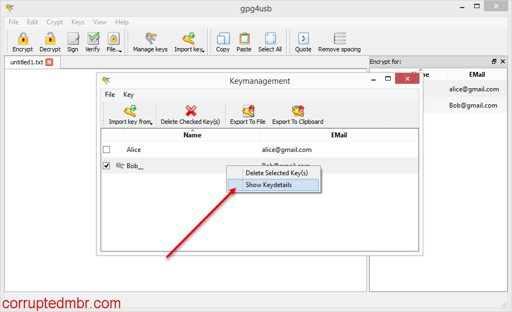Check the checkbox next to Alice
512x312 pixels.
point(107,149)
